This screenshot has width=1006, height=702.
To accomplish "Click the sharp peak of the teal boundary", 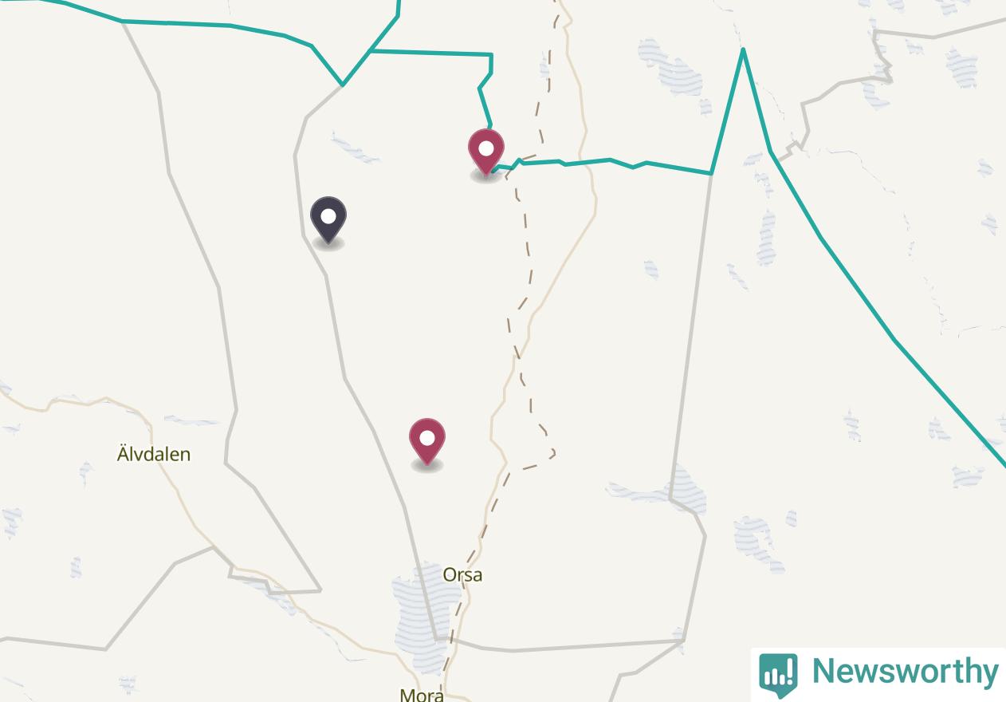I will 743,49.
